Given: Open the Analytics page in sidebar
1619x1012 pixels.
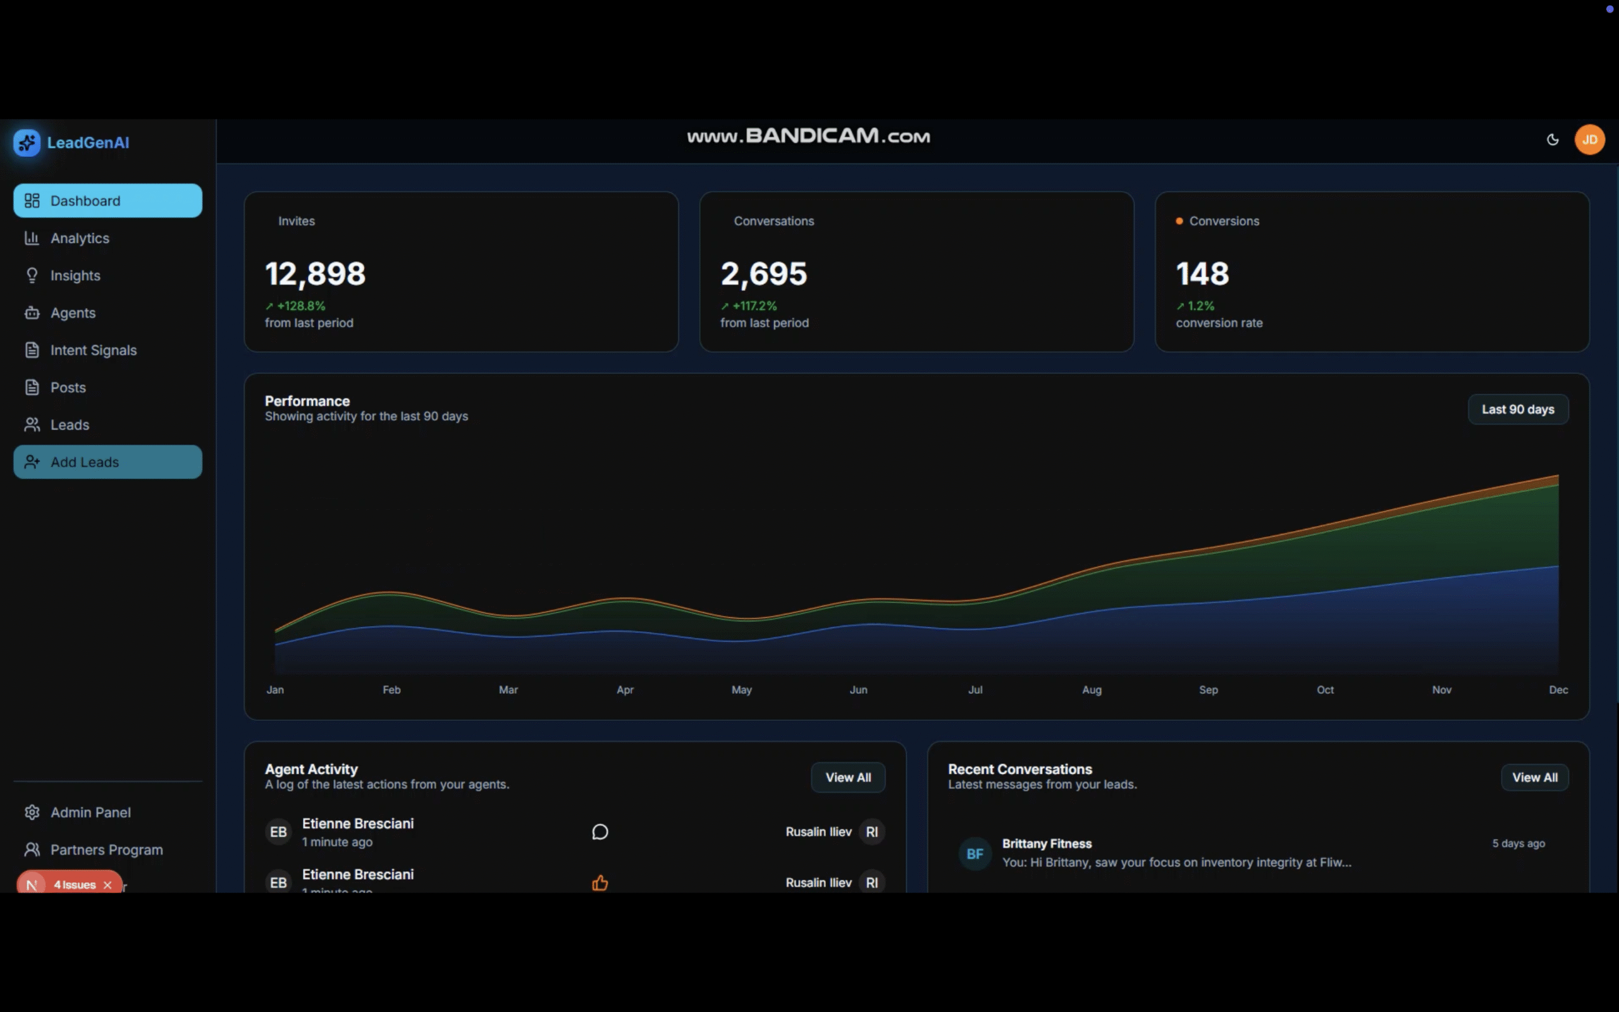Looking at the screenshot, I should click(x=80, y=238).
